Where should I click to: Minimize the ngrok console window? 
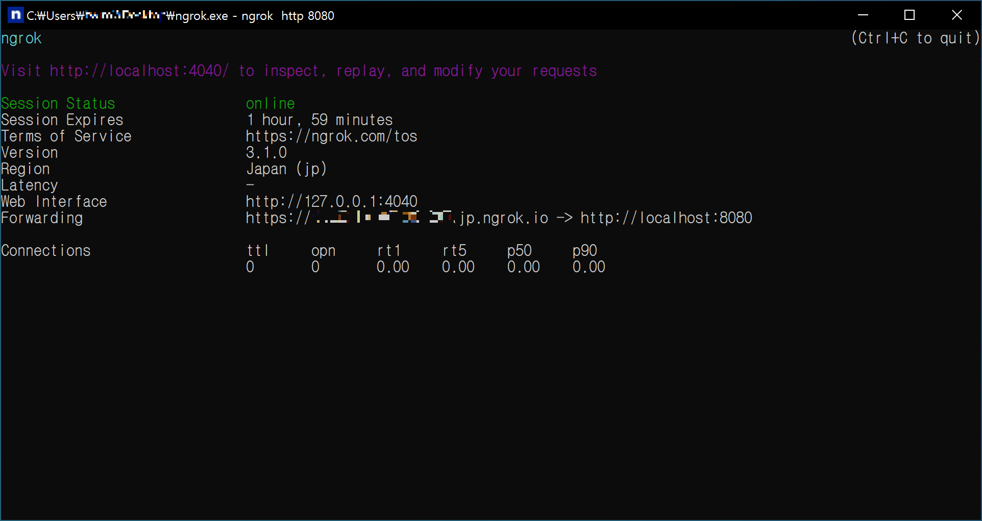click(863, 15)
